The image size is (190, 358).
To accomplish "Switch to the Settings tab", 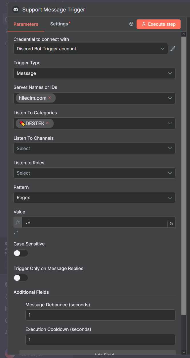I will coord(59,24).
